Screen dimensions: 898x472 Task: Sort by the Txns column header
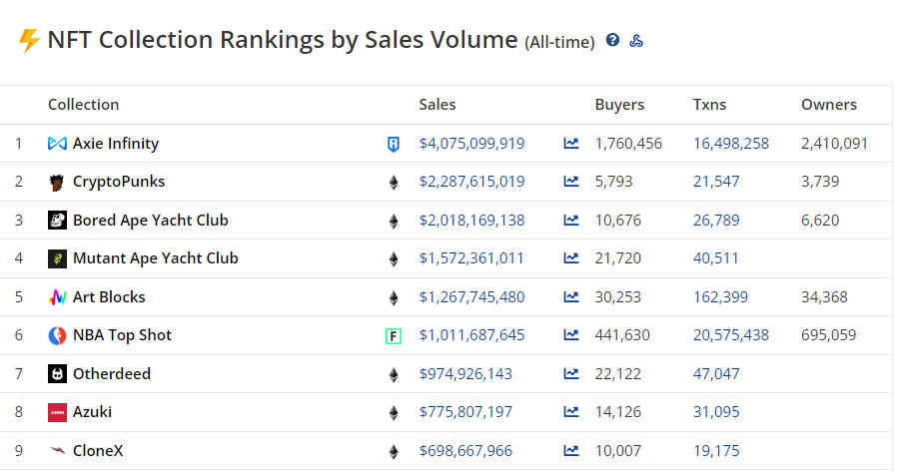click(709, 104)
